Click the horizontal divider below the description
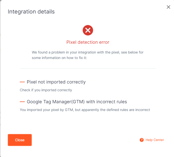The height and width of the screenshot is (157, 174). [x=88, y=68]
